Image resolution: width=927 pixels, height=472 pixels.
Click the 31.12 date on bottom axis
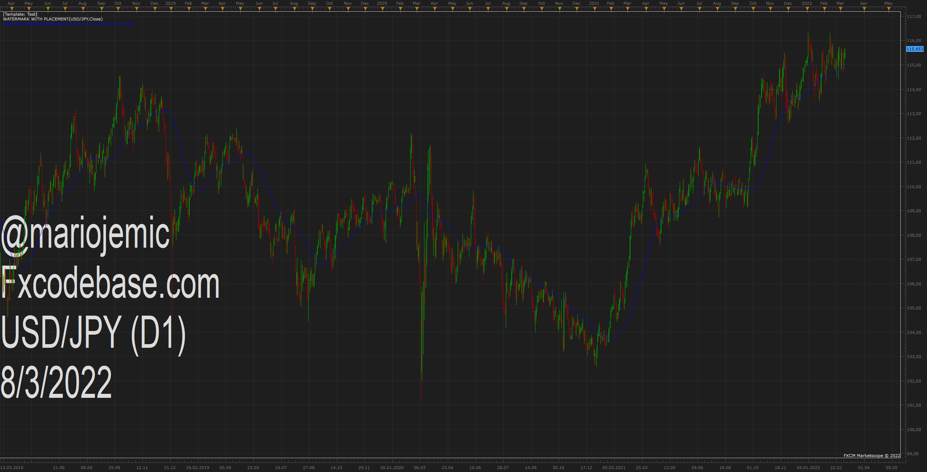click(x=170, y=468)
